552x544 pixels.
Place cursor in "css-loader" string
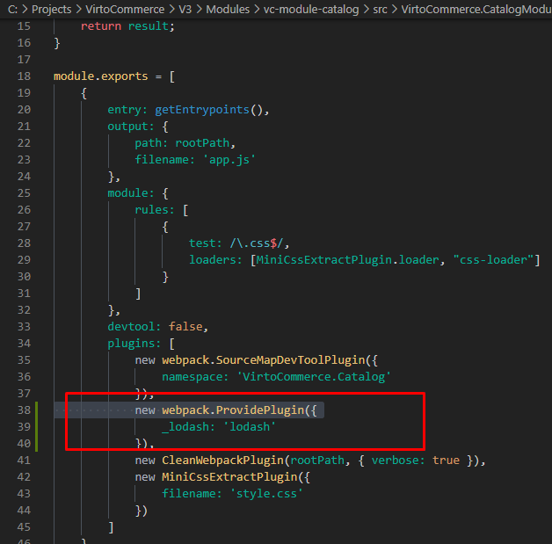coord(494,260)
